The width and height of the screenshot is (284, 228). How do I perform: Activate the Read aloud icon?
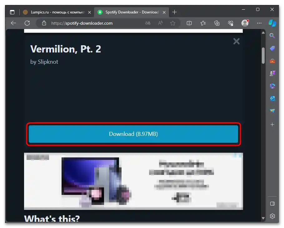160,23
